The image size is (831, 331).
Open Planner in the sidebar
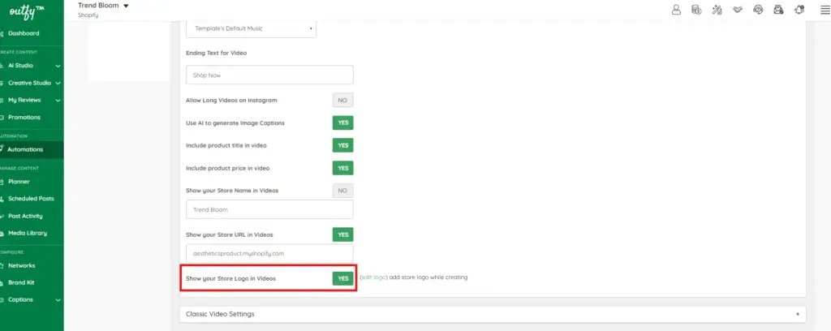tap(19, 182)
